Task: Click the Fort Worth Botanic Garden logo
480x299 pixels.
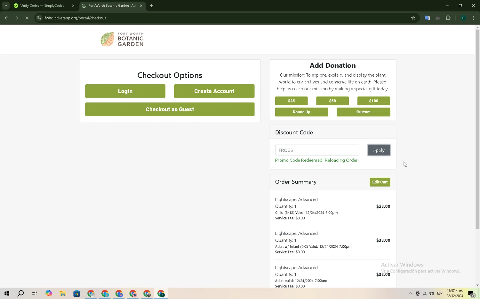Action: pyautogui.click(x=122, y=39)
